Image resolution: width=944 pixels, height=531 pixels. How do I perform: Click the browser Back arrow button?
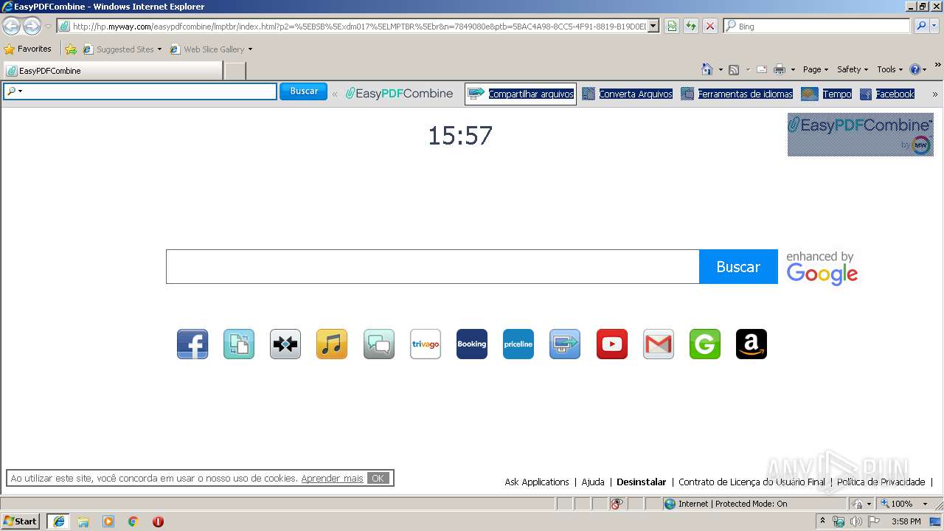coord(12,27)
